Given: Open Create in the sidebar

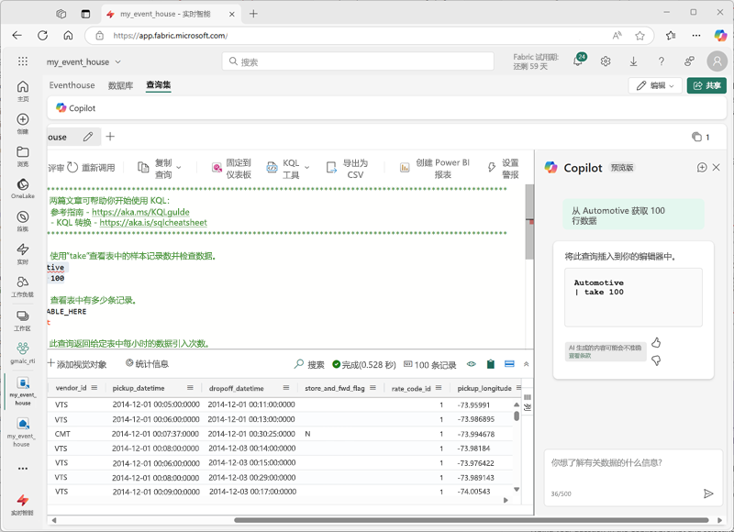Looking at the screenshot, I should tap(22, 124).
